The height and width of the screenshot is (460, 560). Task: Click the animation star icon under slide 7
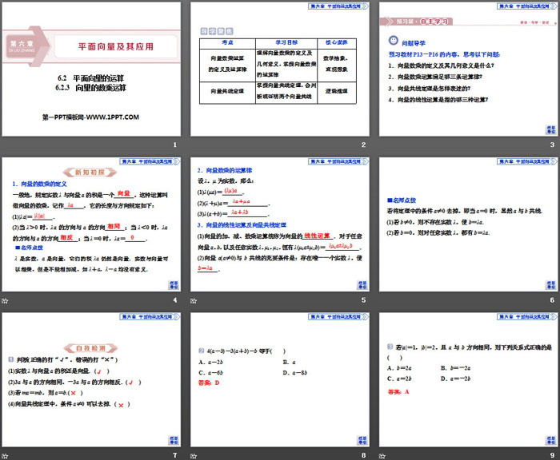(6, 455)
